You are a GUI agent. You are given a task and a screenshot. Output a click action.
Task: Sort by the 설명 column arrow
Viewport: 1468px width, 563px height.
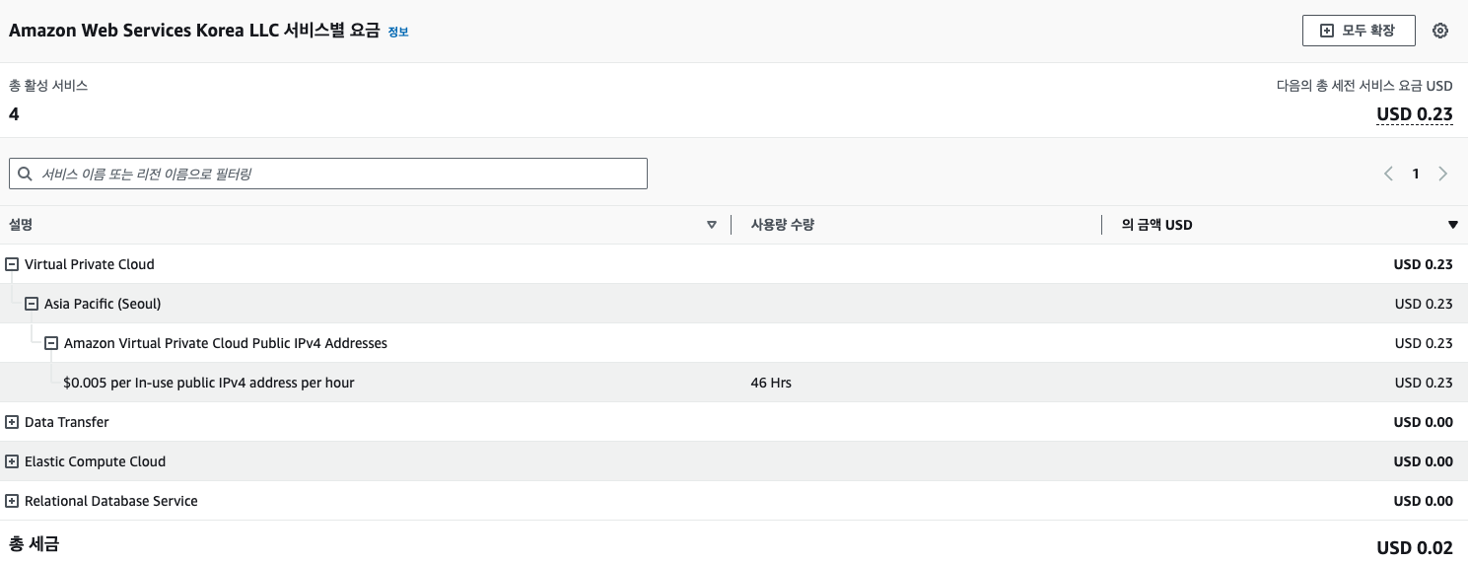[712, 225]
